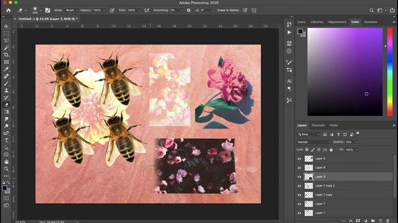Delete the selected layer with trash icon

coord(387,221)
